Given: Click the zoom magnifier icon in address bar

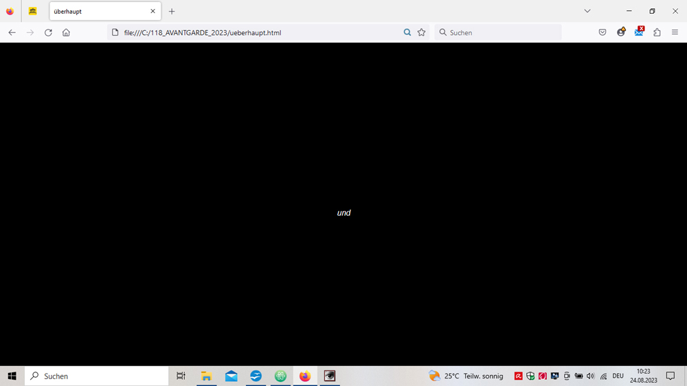Looking at the screenshot, I should tap(407, 32).
